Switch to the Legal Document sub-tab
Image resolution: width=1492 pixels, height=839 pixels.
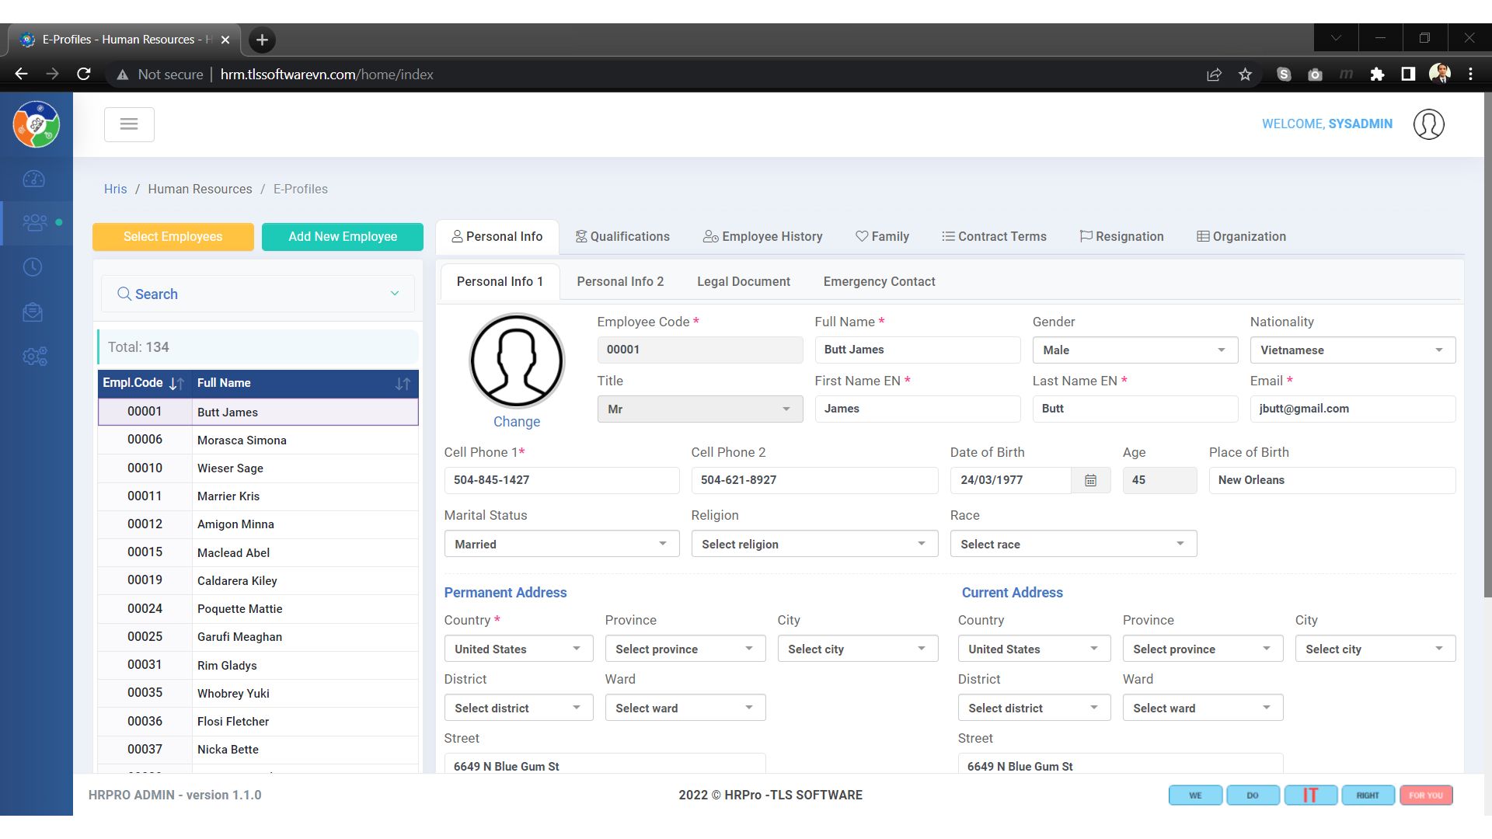[743, 281]
